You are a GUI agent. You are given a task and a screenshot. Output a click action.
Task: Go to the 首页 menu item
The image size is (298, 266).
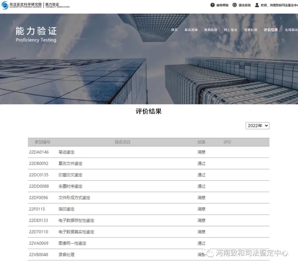(174, 30)
